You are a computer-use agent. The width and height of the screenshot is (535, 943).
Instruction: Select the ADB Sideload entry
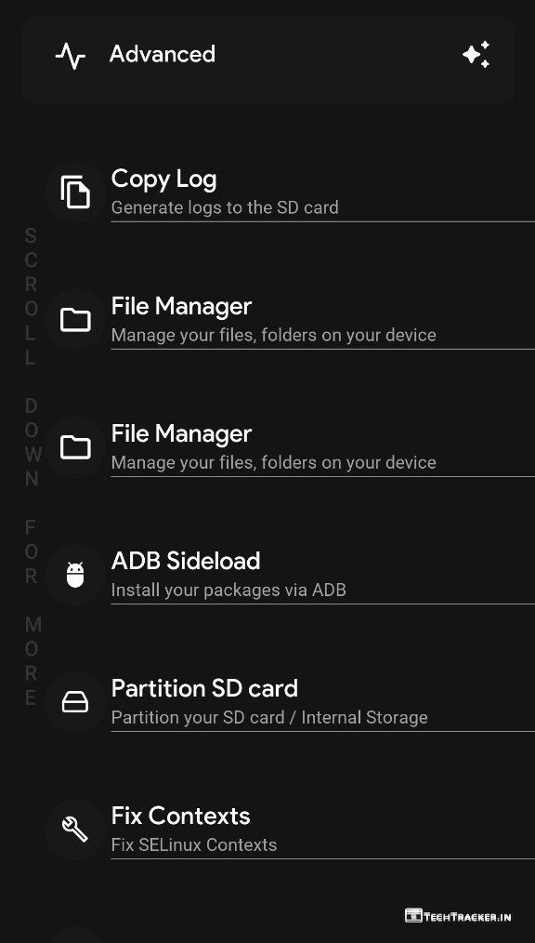[290, 575]
